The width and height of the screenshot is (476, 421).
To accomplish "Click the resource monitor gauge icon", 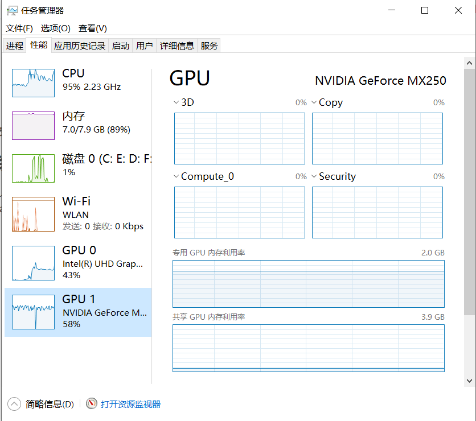I will [91, 403].
